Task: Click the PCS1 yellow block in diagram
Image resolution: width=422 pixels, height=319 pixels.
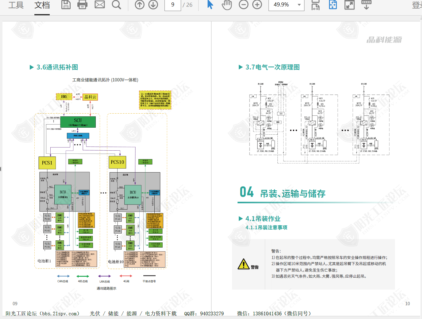Action: (x=47, y=163)
